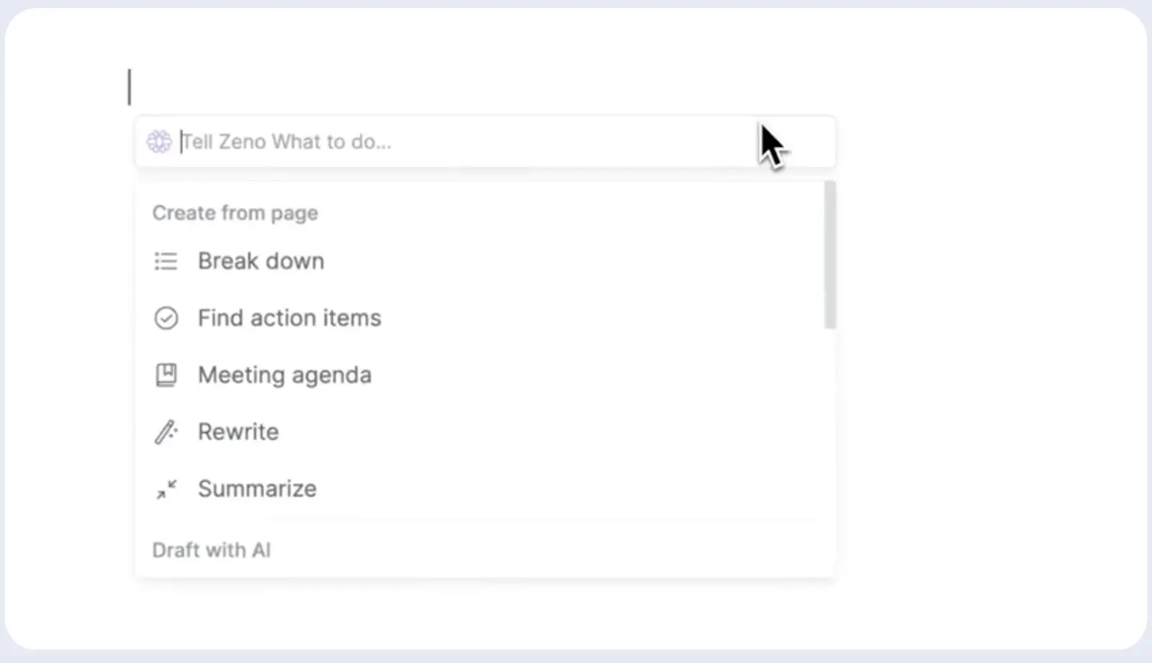Click the blank row area right of Summarize

[569, 489]
